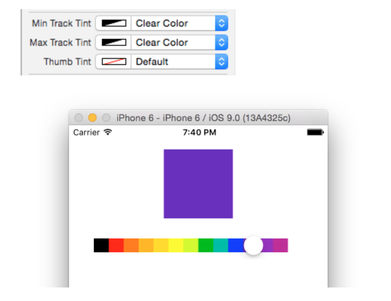Viewport: 391px width, 301px height.
Task: Click the 7:40 PM clock in status bar
Action: tap(199, 132)
